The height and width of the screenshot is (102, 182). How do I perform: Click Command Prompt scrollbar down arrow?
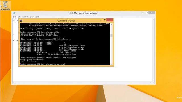[x=111, y=64]
